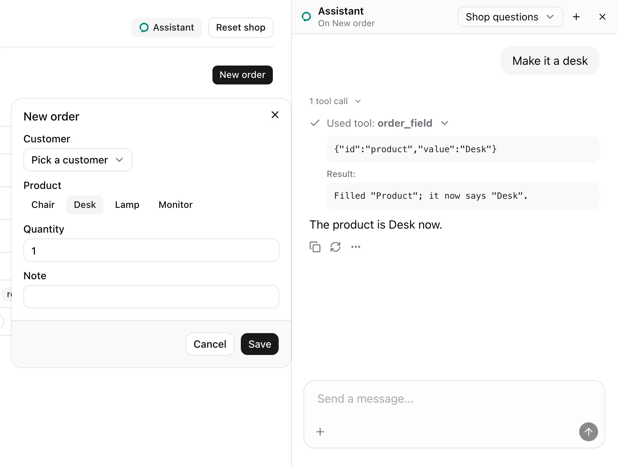Screen dimensions: 617x466
Task: Click the Send a message text box
Action: point(454,399)
